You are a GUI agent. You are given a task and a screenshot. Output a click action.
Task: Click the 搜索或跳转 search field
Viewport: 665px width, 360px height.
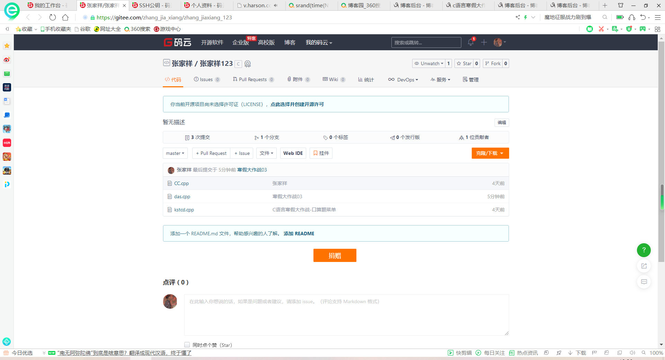click(x=426, y=42)
